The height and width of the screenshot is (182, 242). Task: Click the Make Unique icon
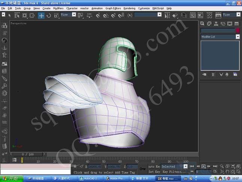(x=221, y=75)
